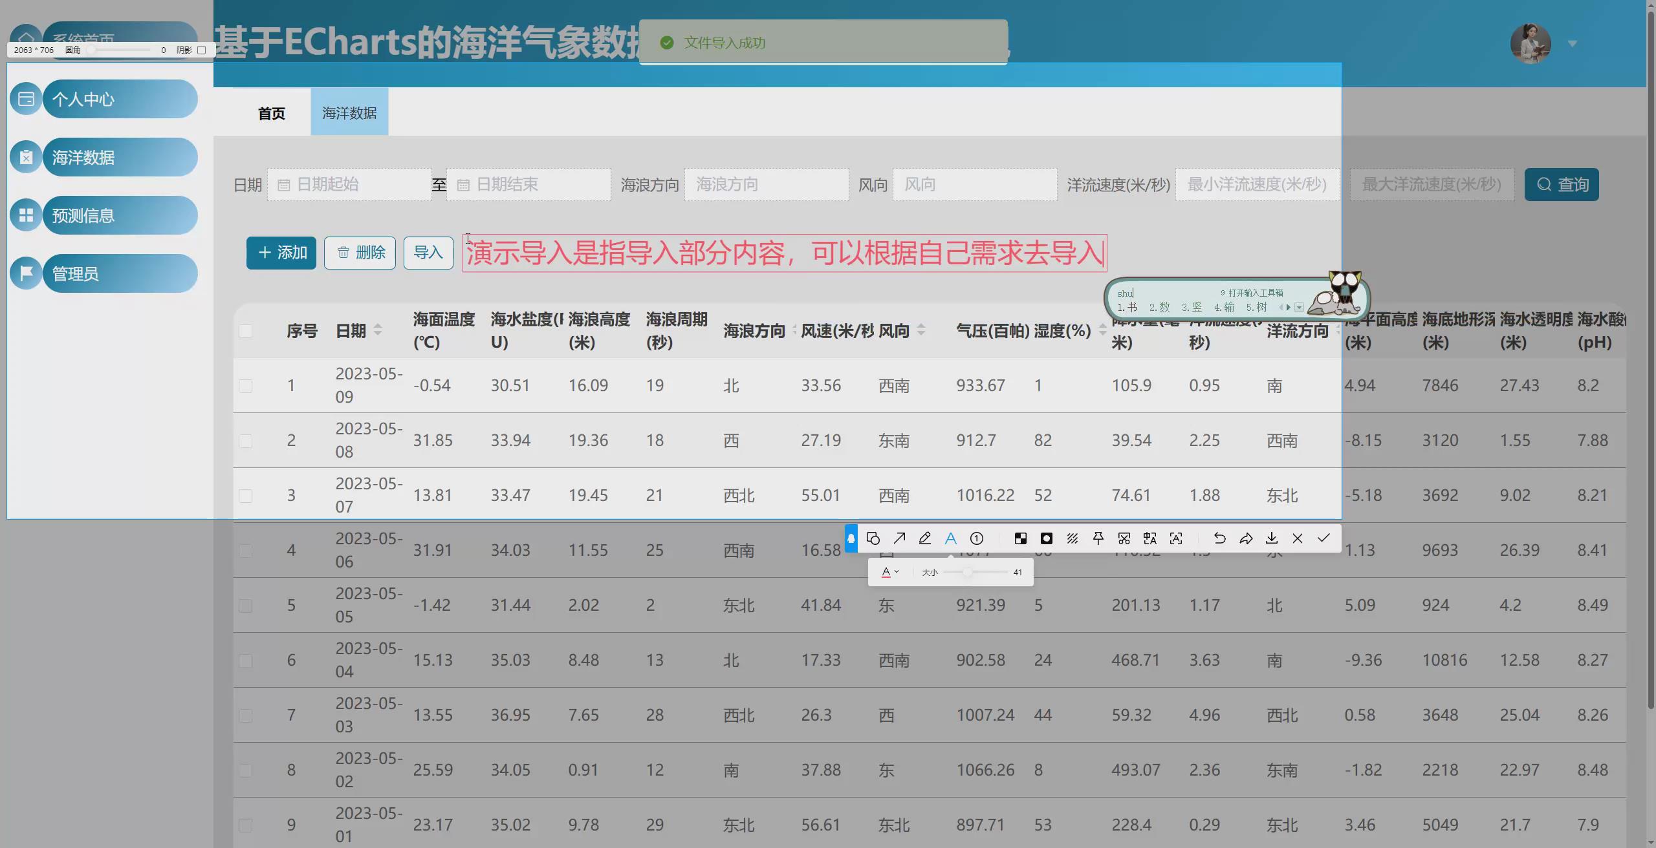Check the checkbox for row 4
This screenshot has height=848, width=1656.
[x=245, y=551]
